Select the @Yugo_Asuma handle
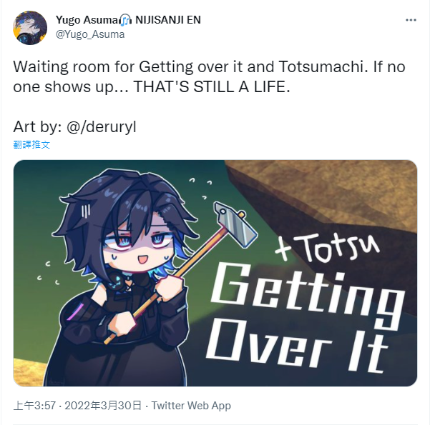Screen dimensions: 430x425 point(90,34)
